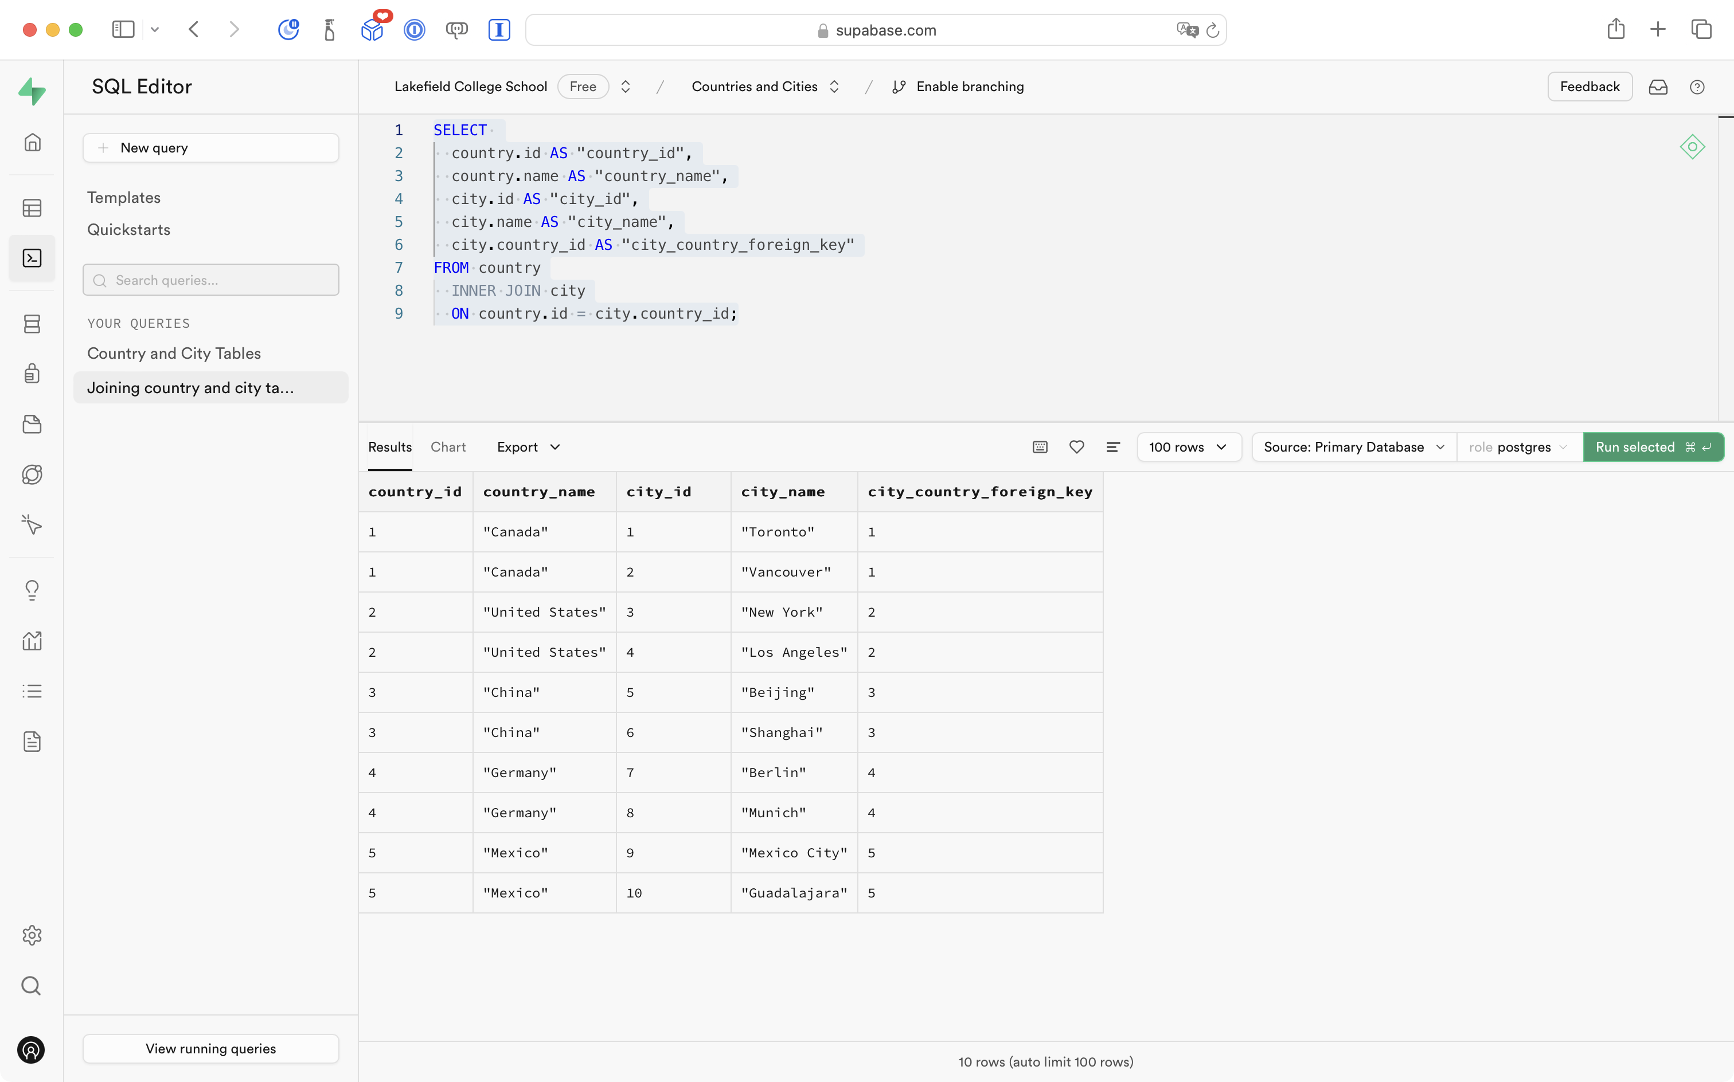Open the Storage icon in sidebar
This screenshot has height=1082, width=1734.
(32, 424)
